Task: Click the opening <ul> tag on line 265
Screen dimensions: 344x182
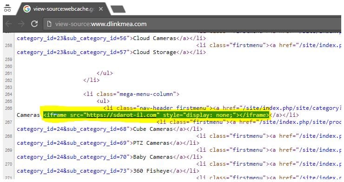Action: pos(103,101)
